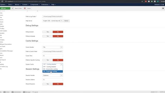Click the Save & Close button
This screenshot has width=165, height=93.
[x=17, y=8]
